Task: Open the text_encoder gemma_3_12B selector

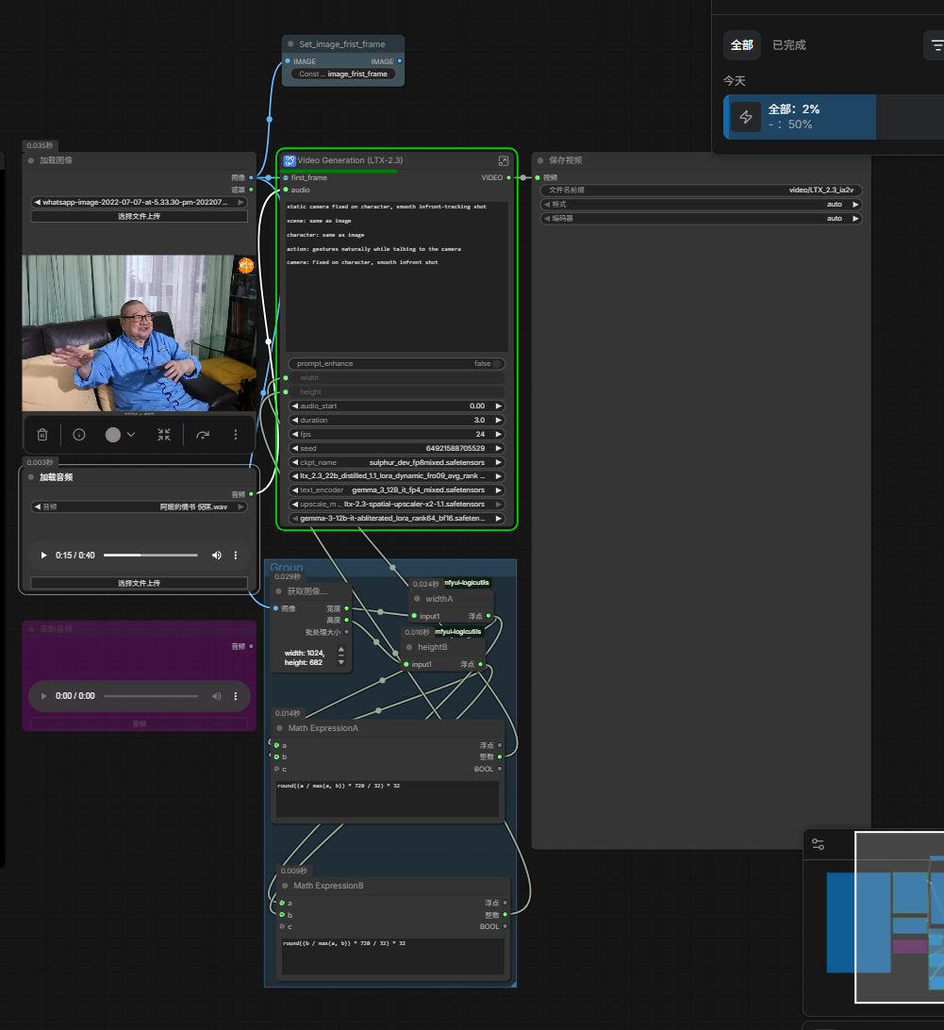Action: (x=397, y=490)
